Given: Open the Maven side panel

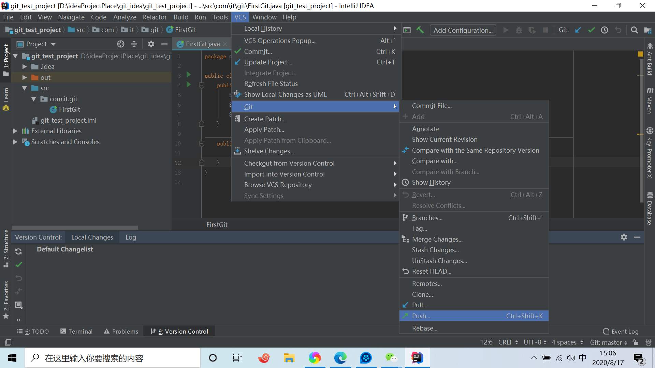Looking at the screenshot, I should pyautogui.click(x=650, y=101).
